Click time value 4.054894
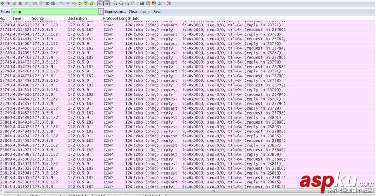This screenshot has width=376, height=196. pyautogui.click(x=22, y=118)
